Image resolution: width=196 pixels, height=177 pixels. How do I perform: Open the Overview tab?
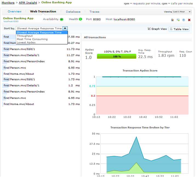[x=15, y=12]
